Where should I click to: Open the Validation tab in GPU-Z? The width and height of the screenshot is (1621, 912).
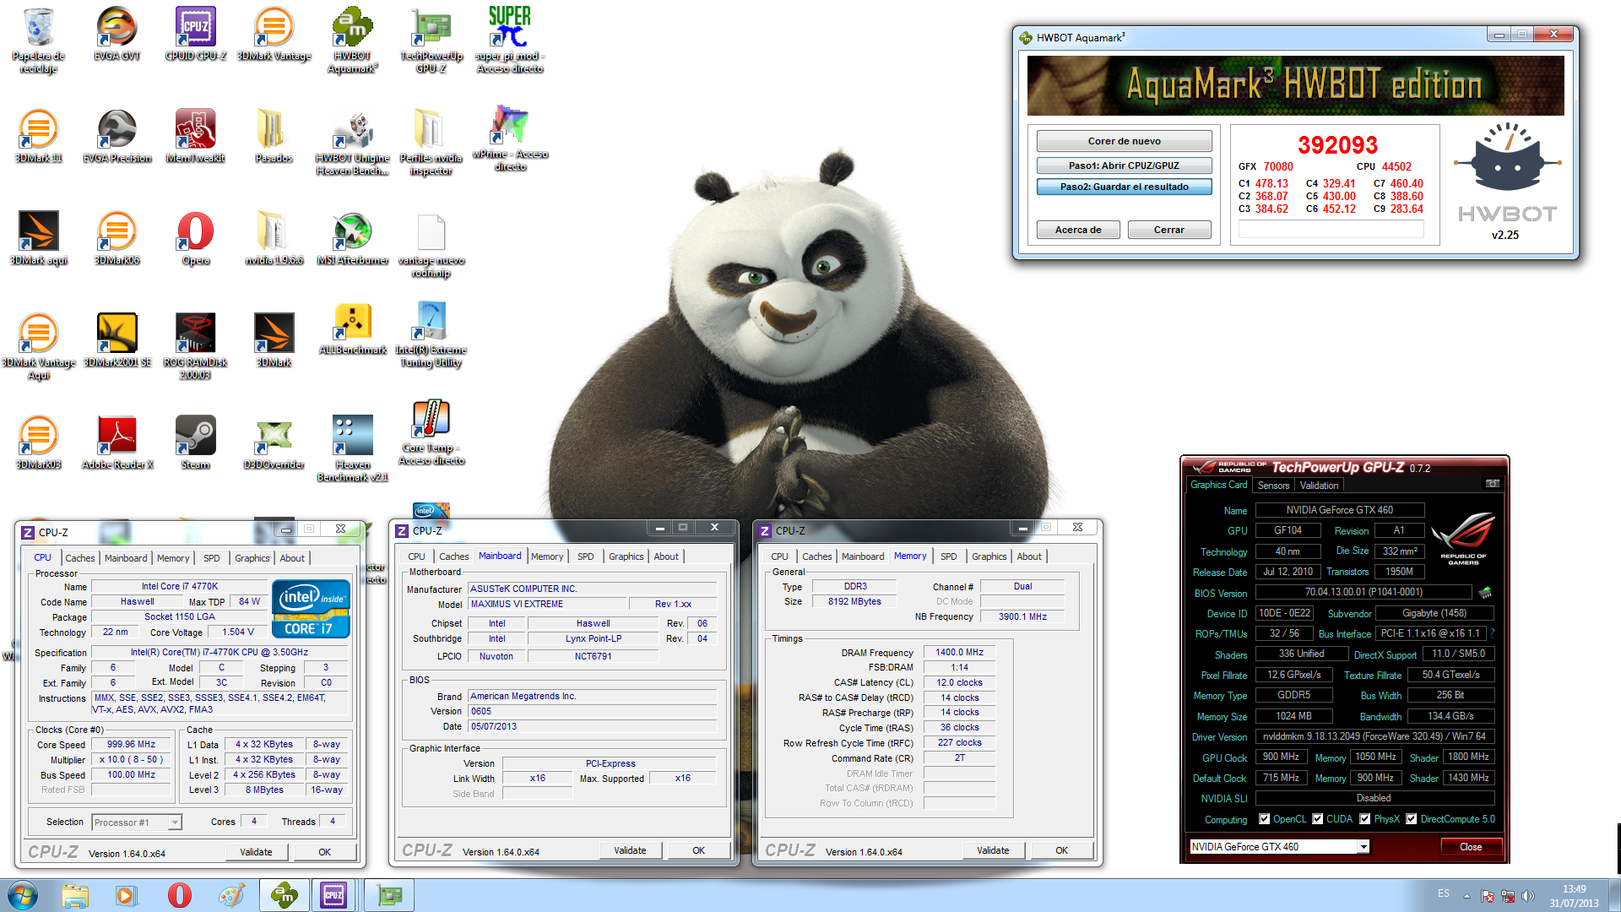pos(1319,486)
